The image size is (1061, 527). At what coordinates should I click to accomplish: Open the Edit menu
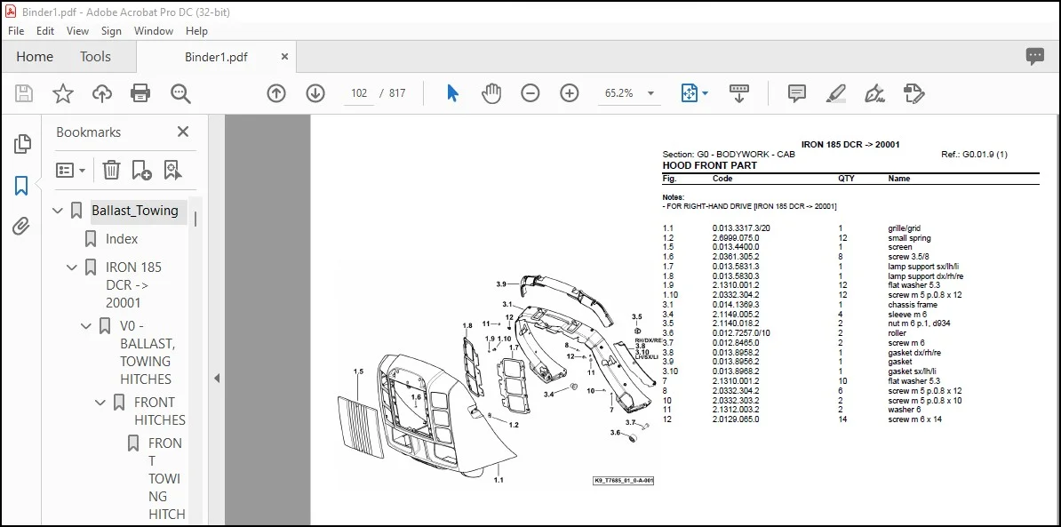[x=45, y=31]
